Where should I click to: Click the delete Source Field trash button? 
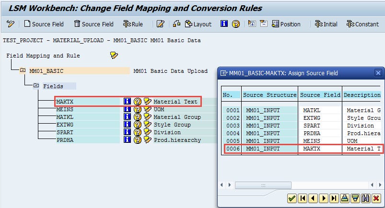coord(94,24)
